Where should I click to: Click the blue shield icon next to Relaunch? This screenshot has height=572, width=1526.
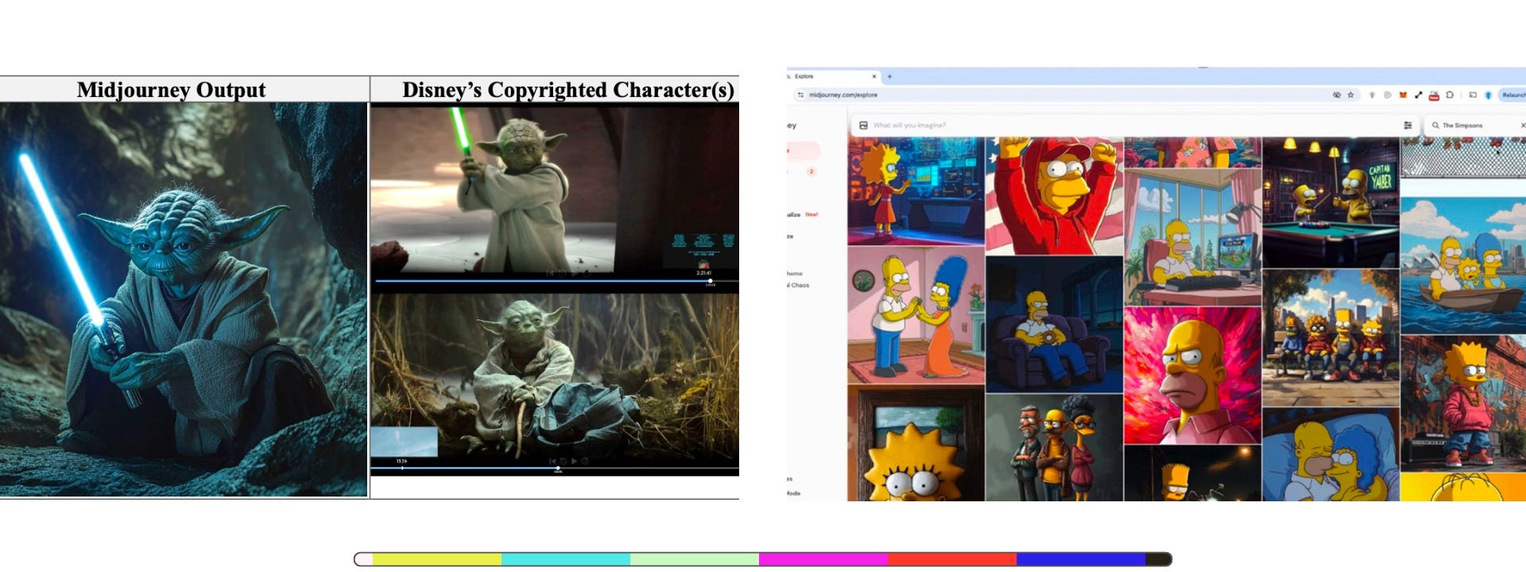pos(1488,95)
